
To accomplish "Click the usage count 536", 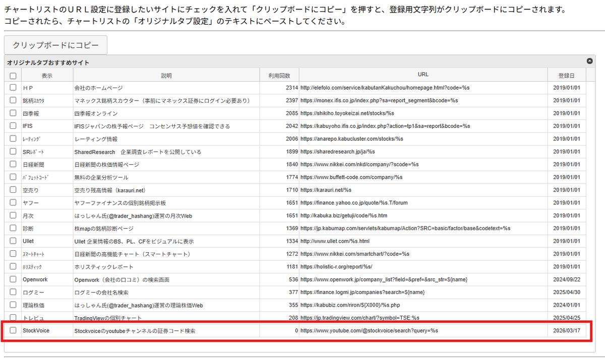I will (x=293, y=279).
